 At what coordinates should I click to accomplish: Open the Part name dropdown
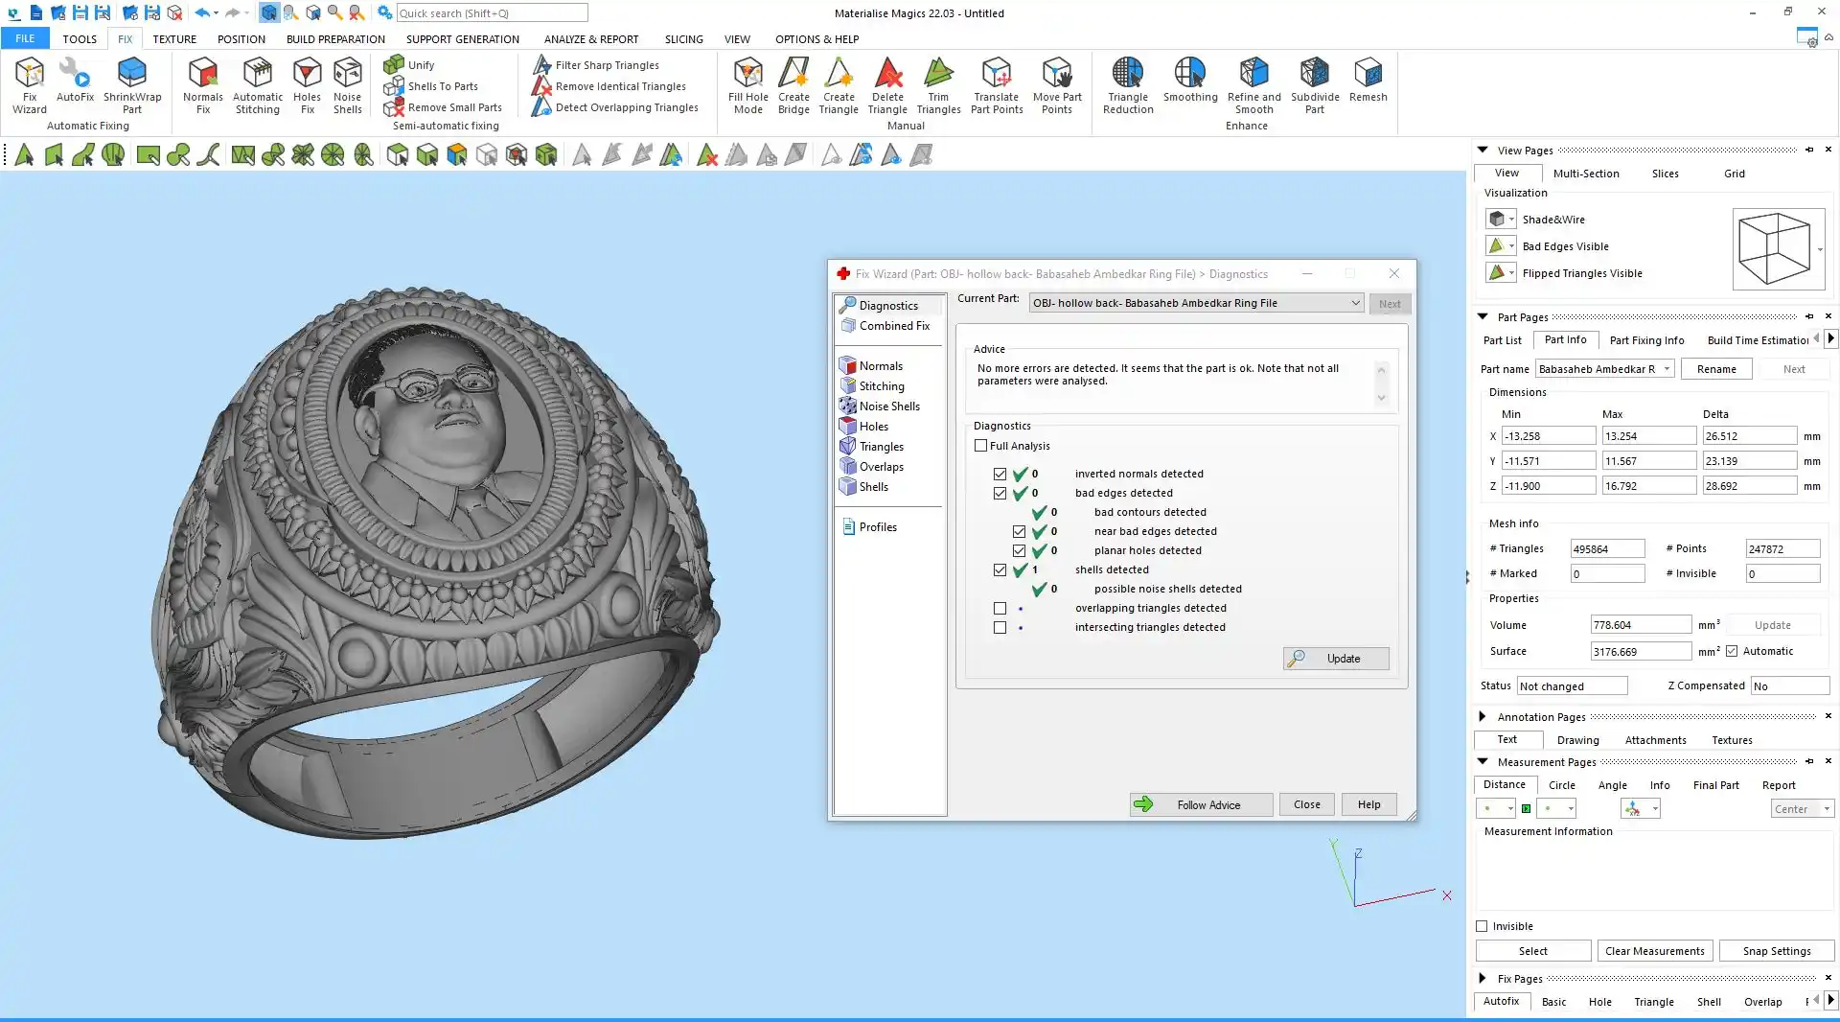pos(1667,369)
